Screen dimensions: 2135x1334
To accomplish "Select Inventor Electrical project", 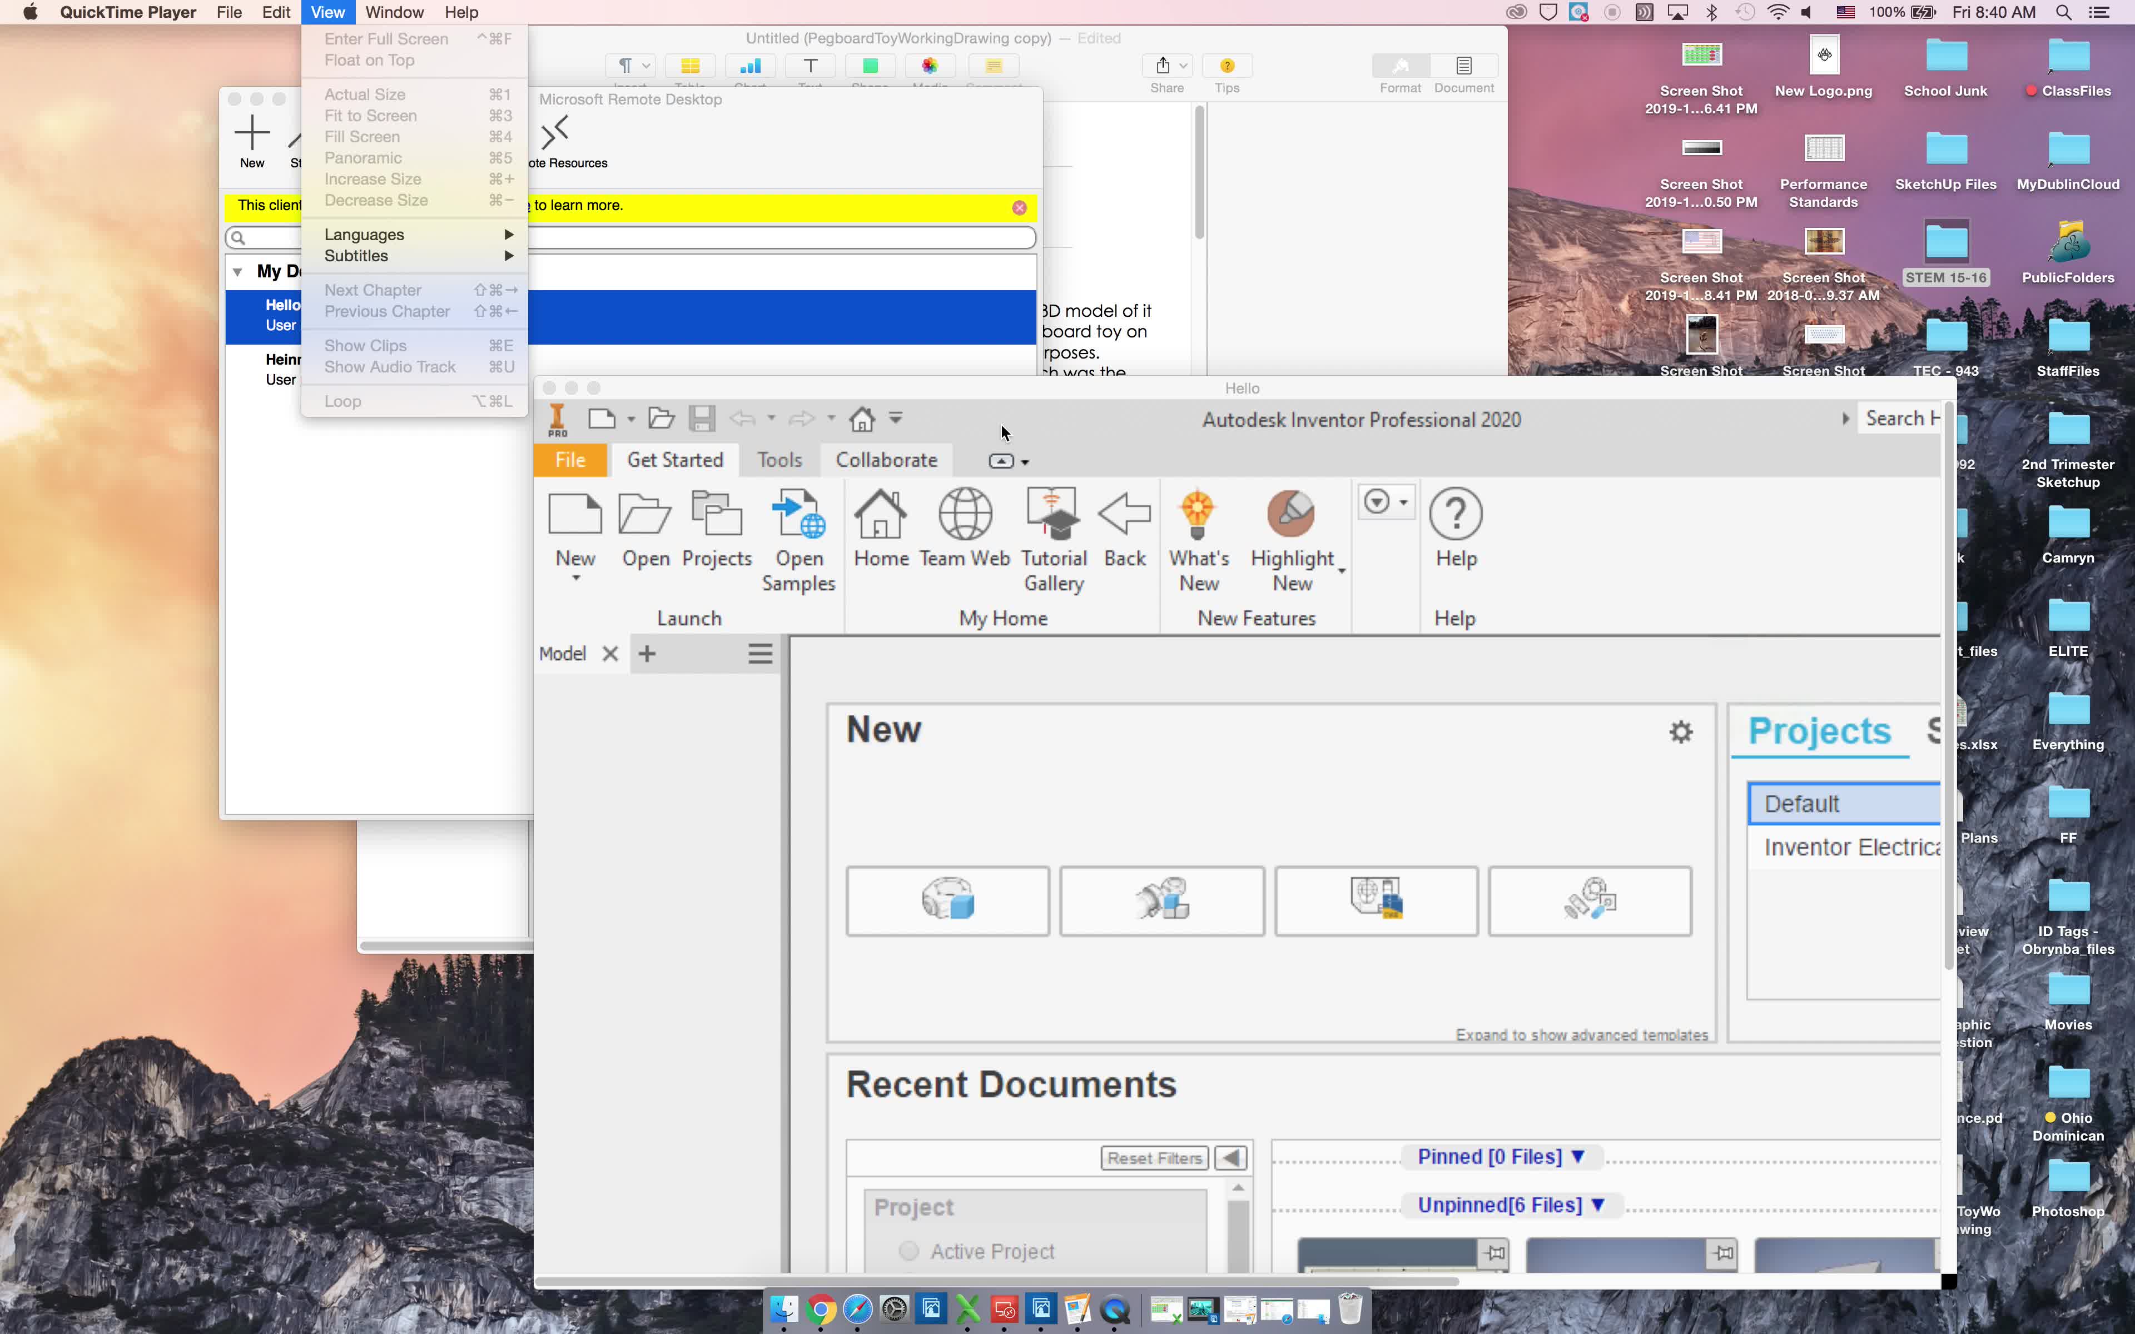I will (1844, 847).
